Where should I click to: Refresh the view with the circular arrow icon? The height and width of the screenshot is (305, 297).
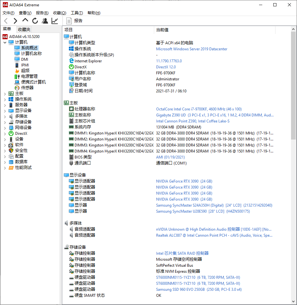(x=35, y=21)
